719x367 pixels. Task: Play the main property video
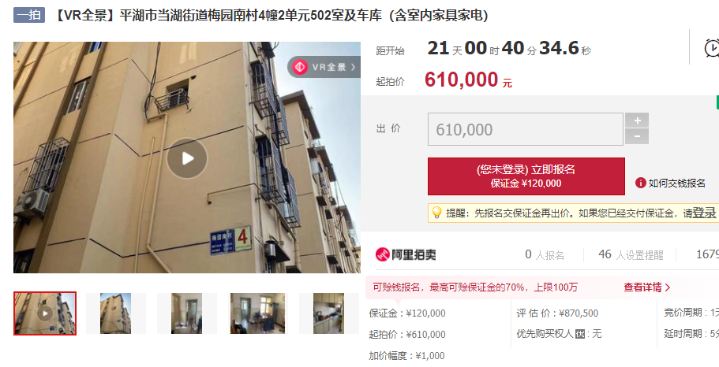187,158
